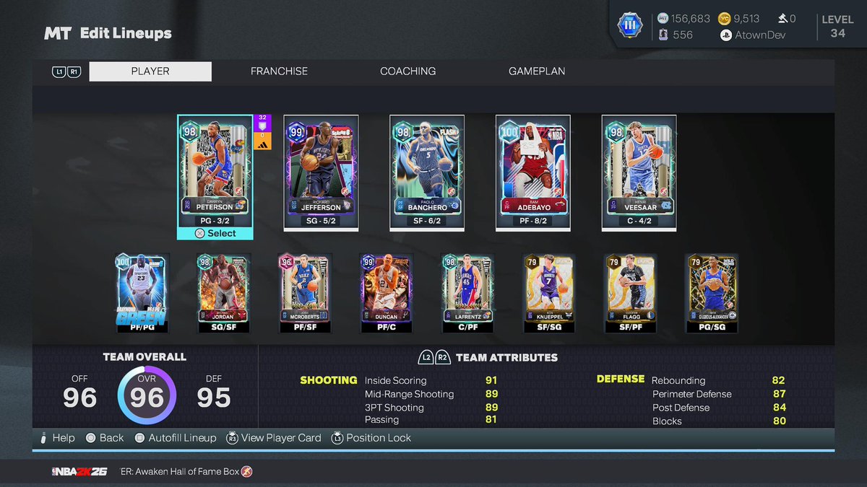Viewport: 867px width, 487px height.
Task: Choose the Banchero SF starter card
Action: click(427, 172)
